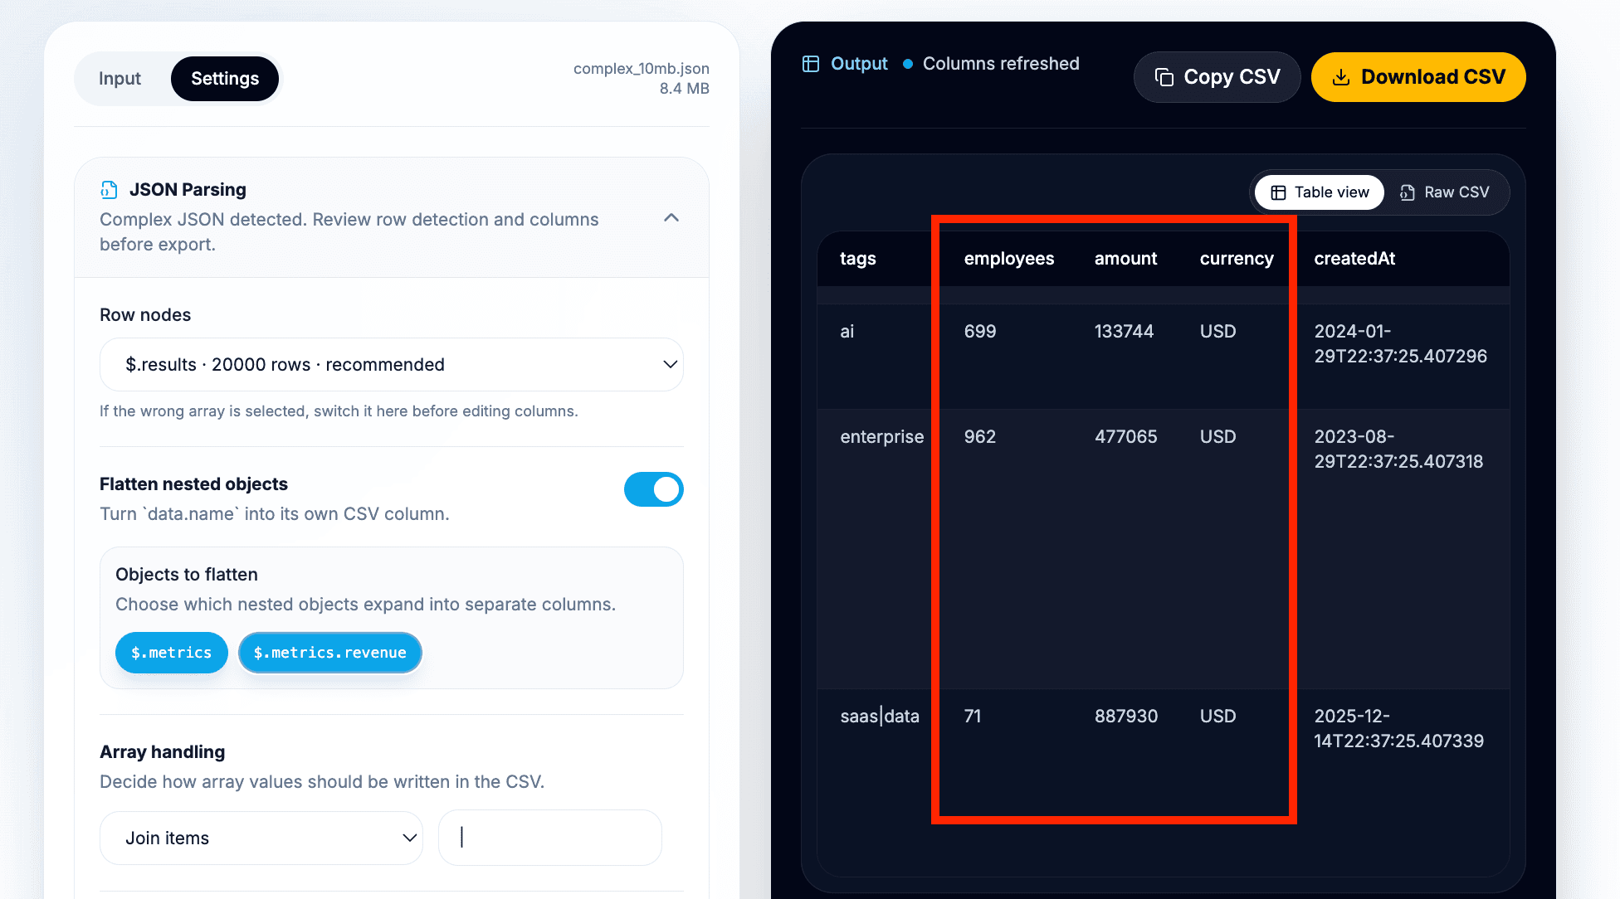Click the JSON Parsing heading
1620x899 pixels.
(188, 190)
